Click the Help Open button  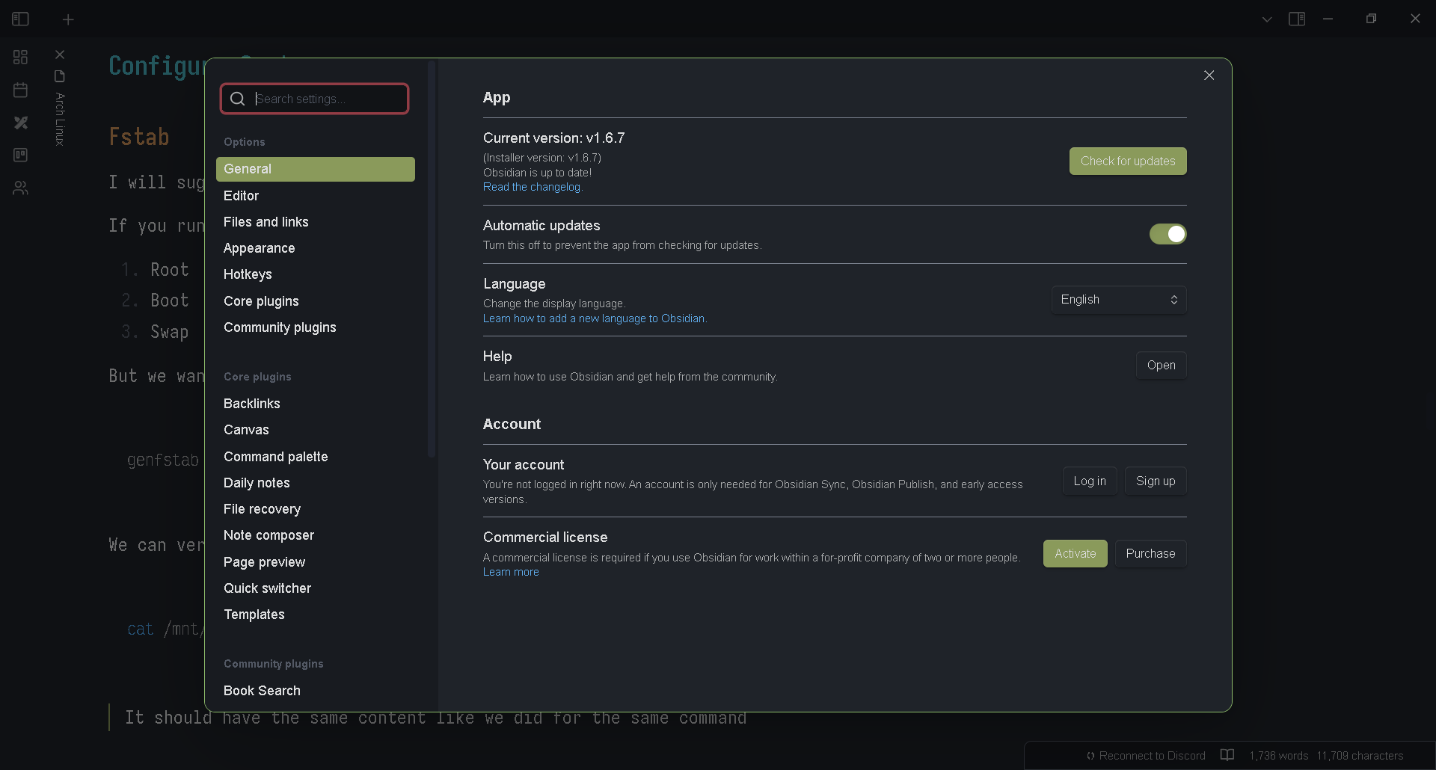1161,366
